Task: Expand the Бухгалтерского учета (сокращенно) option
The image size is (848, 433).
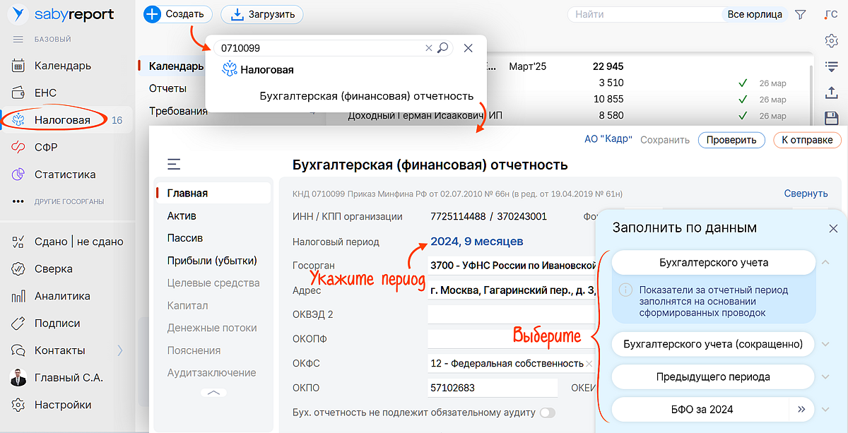Action: pos(825,345)
